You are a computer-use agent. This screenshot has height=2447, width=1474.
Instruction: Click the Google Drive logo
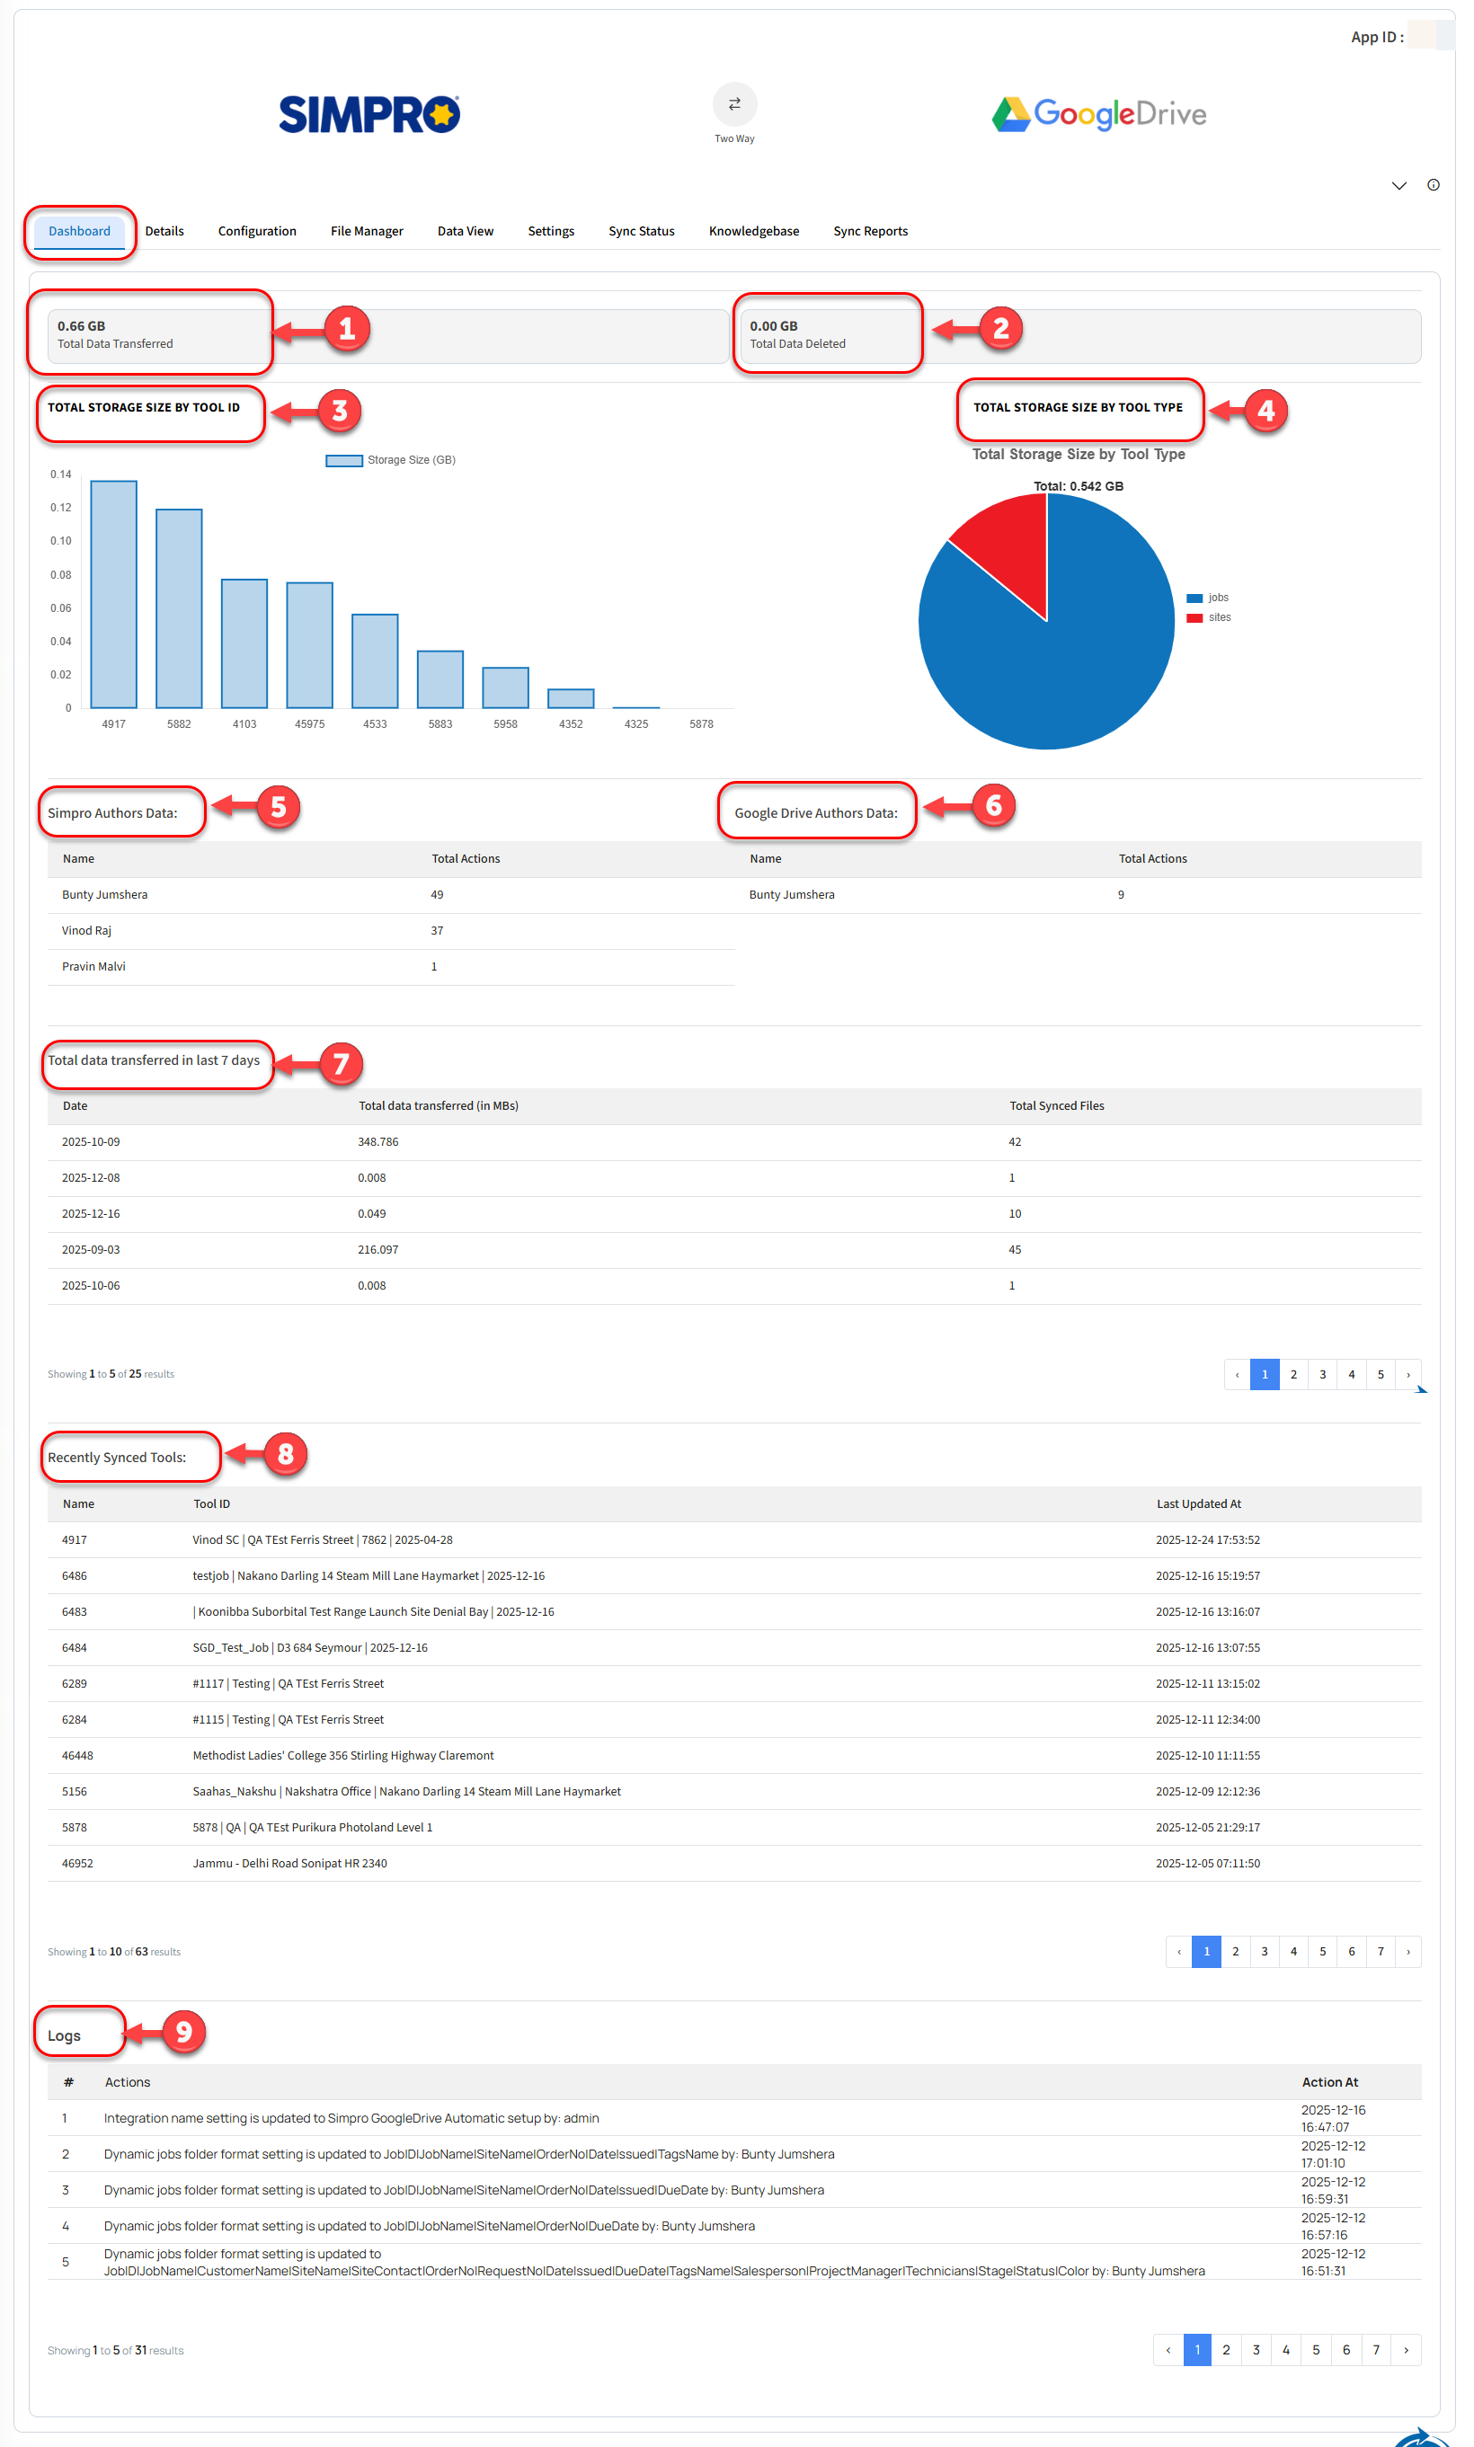[1098, 114]
